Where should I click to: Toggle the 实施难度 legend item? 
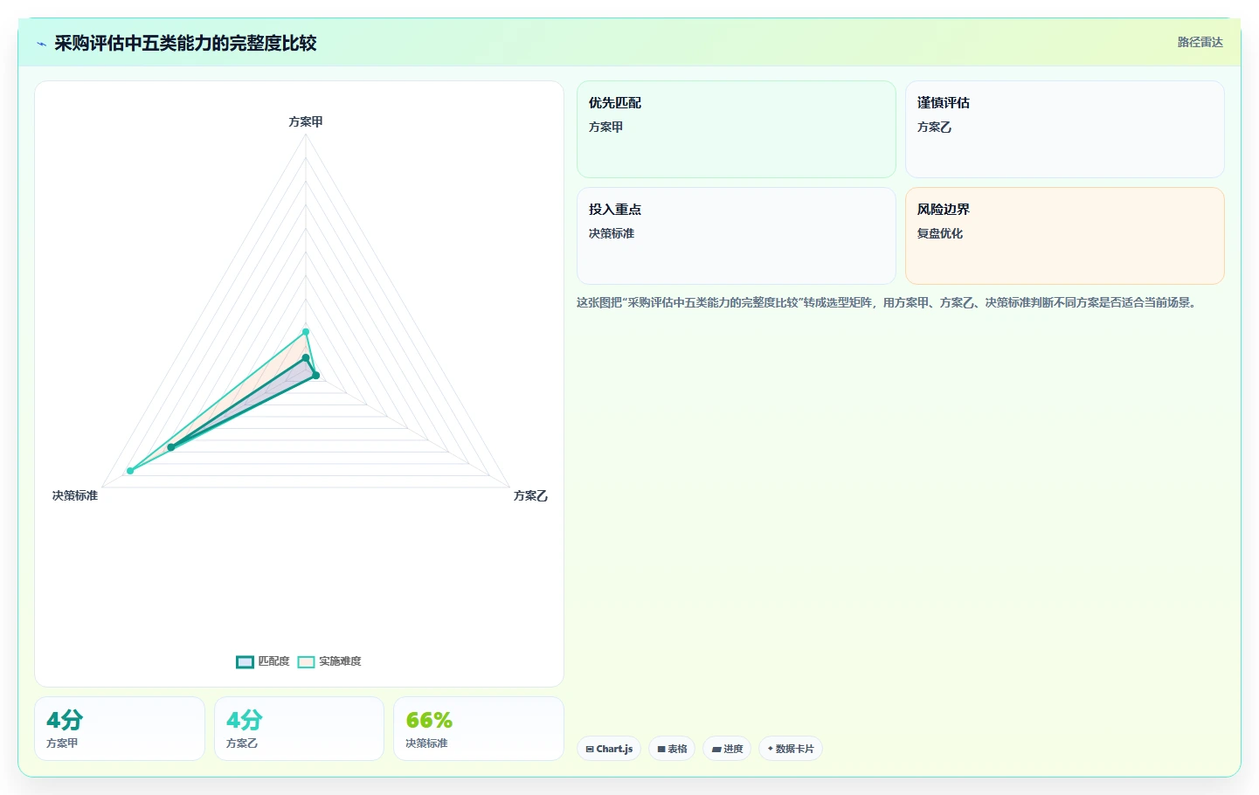click(x=329, y=661)
